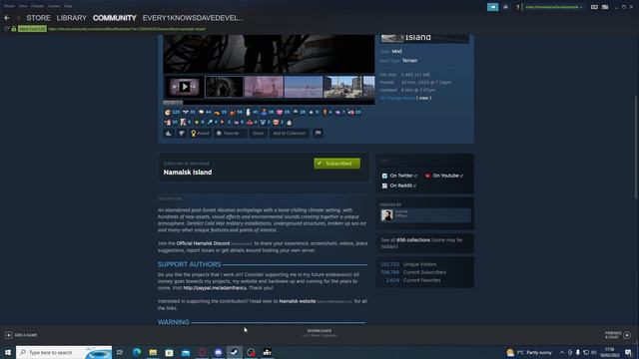Open File Explorer from taskbar
Screen dimensions: 639x359
tap(153, 352)
